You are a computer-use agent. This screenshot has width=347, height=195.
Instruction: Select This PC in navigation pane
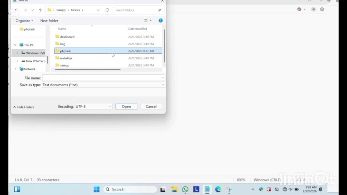pos(27,45)
